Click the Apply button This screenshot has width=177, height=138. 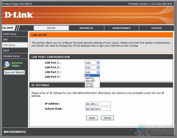tap(92, 118)
